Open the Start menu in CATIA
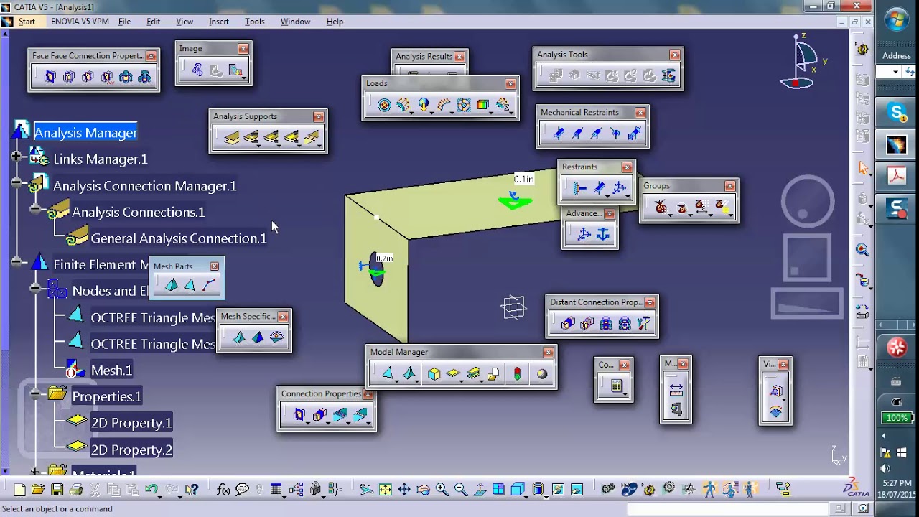This screenshot has height=517, width=919. (x=27, y=22)
